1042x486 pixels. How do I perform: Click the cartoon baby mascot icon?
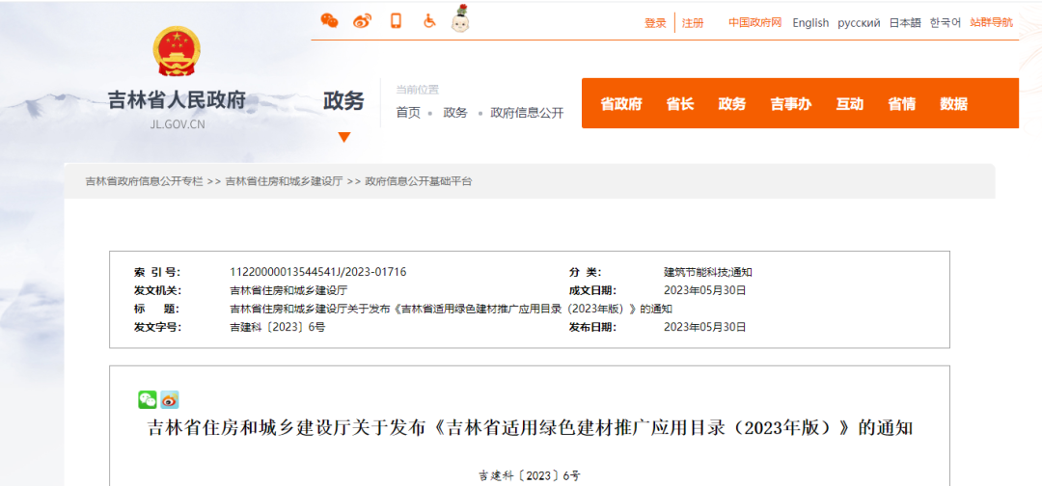[460, 18]
